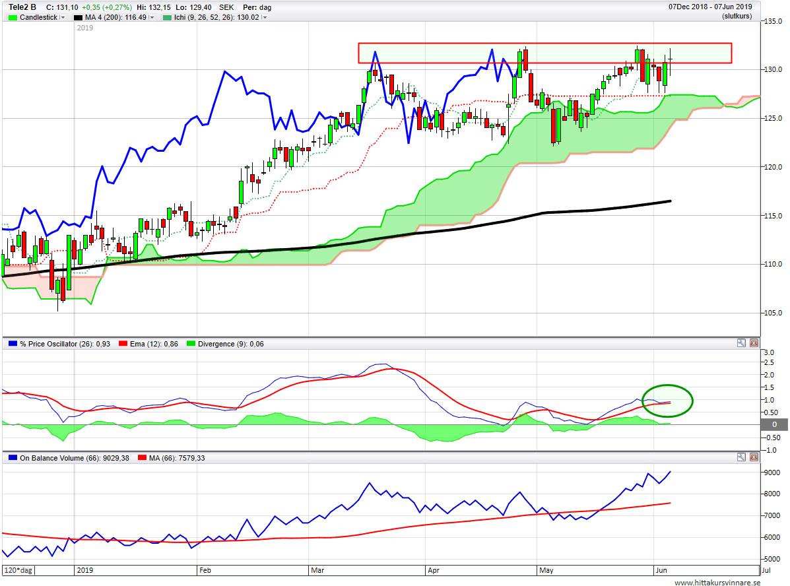
Task: Click the 135.0 price axis label
Action: 774,21
